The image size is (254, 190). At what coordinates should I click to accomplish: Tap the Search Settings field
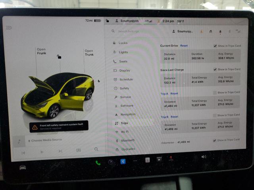click(x=128, y=31)
